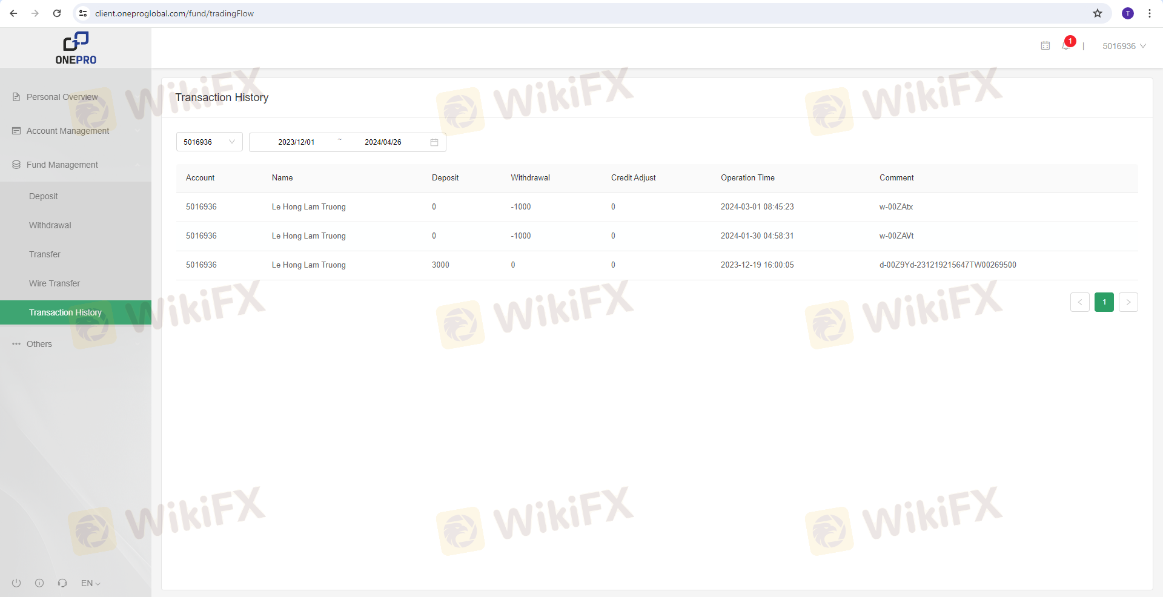This screenshot has width=1163, height=597.
Task: Go back to the previous browser page
Action: point(13,13)
